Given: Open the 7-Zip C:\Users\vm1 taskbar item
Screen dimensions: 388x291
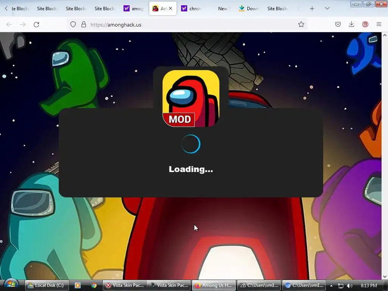Looking at the screenshot, I should (259, 285).
